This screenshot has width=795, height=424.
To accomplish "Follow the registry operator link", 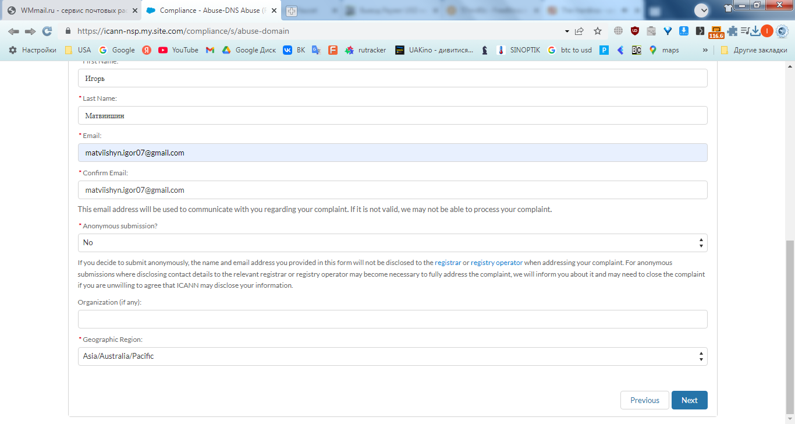I will tap(496, 263).
